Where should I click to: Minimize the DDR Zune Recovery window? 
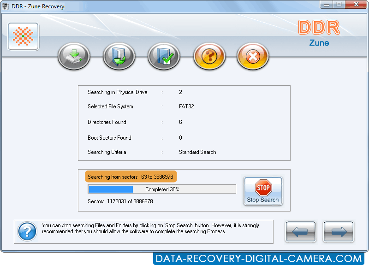tap(326, 5)
